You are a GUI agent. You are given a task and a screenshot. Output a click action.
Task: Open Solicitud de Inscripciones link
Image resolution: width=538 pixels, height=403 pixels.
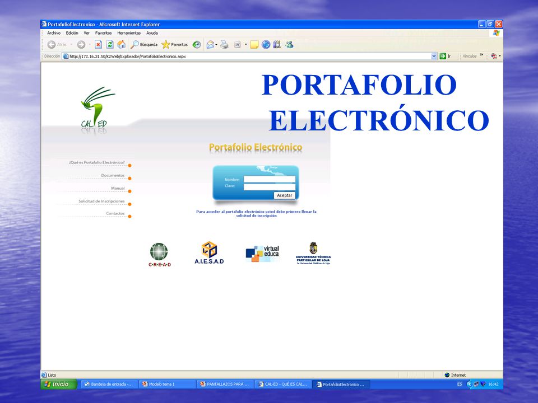[101, 201]
